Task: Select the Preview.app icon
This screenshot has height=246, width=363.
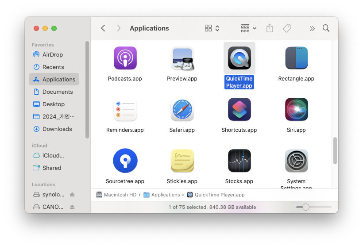Action: [182, 58]
